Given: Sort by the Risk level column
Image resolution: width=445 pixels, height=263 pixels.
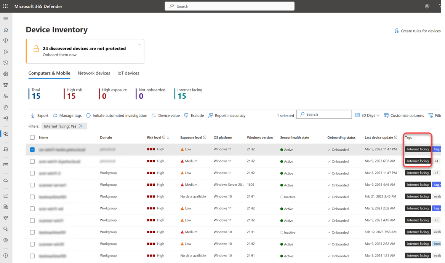Looking at the screenshot, I should tap(154, 137).
